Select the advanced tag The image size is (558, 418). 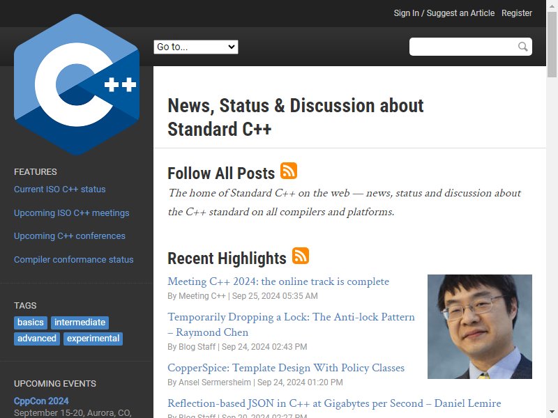[x=37, y=339]
